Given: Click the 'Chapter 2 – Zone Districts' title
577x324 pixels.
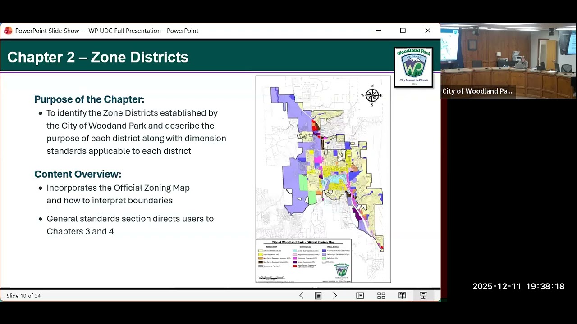Looking at the screenshot, I should (98, 57).
